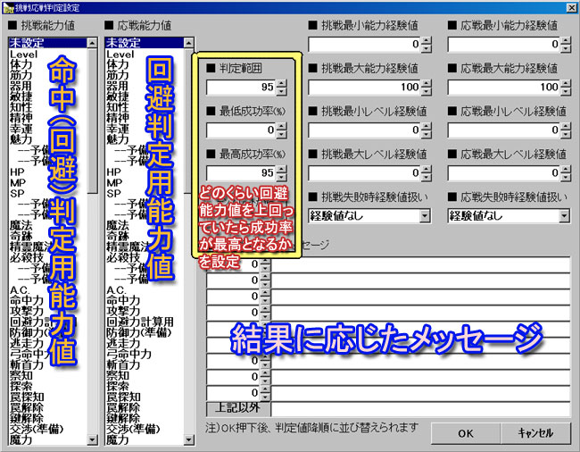This screenshot has width=580, height=452.
Task: Click the 最低成功率(%) value field
Action: point(241,130)
